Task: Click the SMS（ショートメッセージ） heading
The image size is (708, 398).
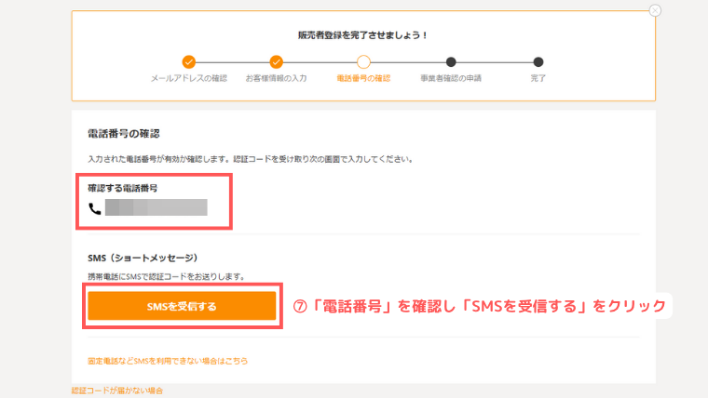Action: point(143,258)
